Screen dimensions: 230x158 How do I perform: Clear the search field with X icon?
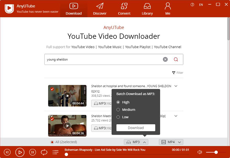click(165, 59)
